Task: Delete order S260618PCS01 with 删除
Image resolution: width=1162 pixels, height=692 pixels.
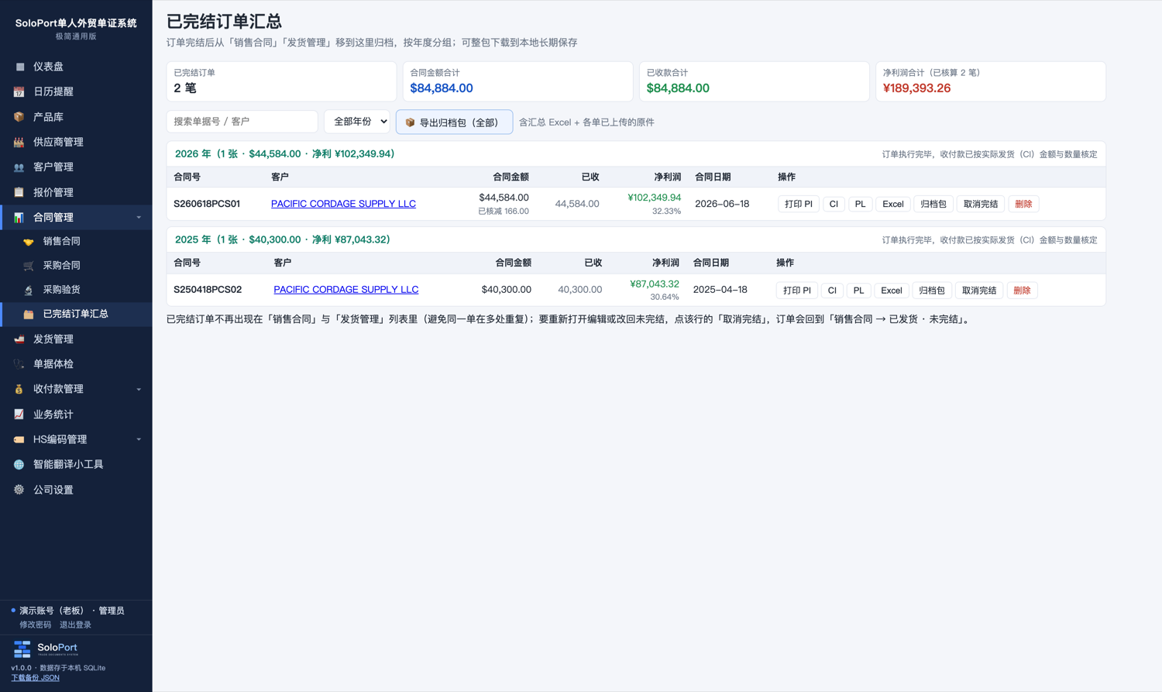Action: (1023, 204)
